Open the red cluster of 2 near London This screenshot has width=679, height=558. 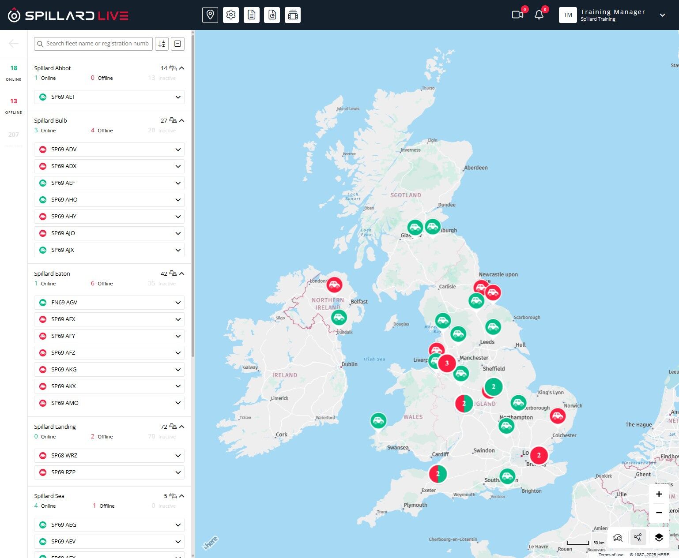click(x=539, y=455)
